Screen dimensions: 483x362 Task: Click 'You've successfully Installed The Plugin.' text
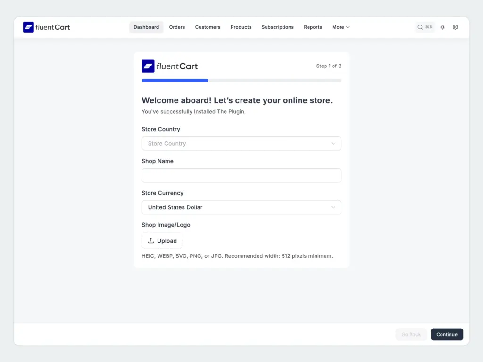[193, 111]
